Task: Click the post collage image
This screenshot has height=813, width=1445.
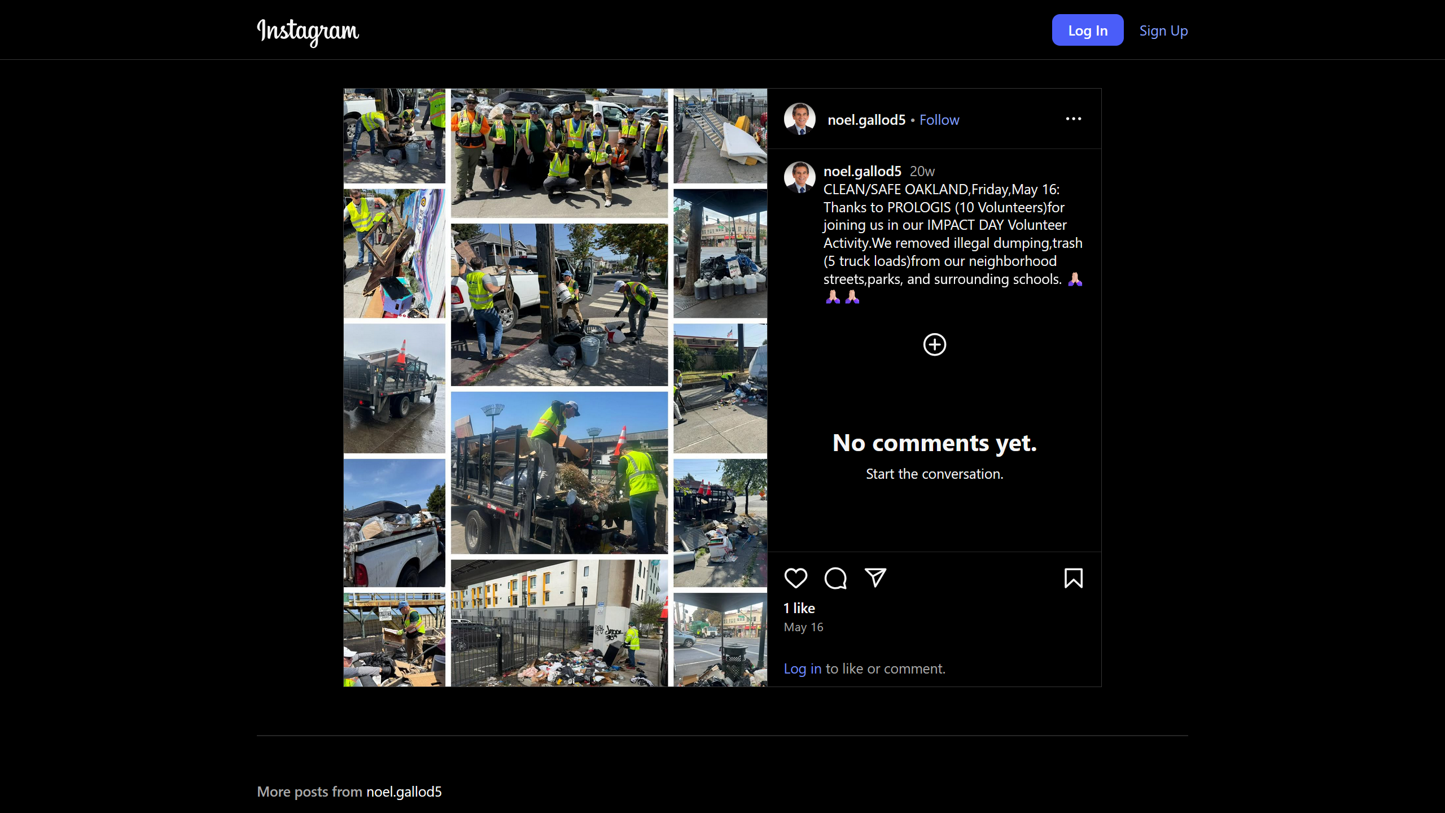Action: click(x=555, y=387)
